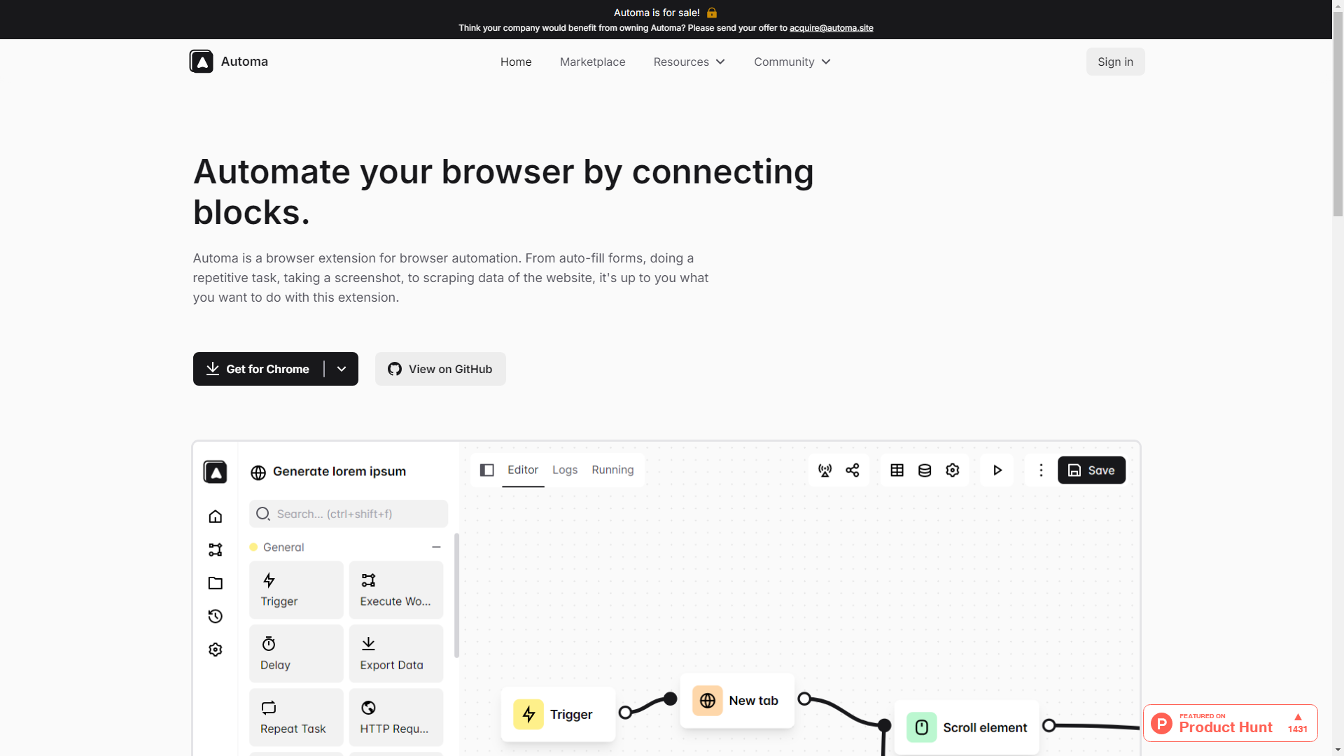Click the share workflow icon

pos(853,470)
